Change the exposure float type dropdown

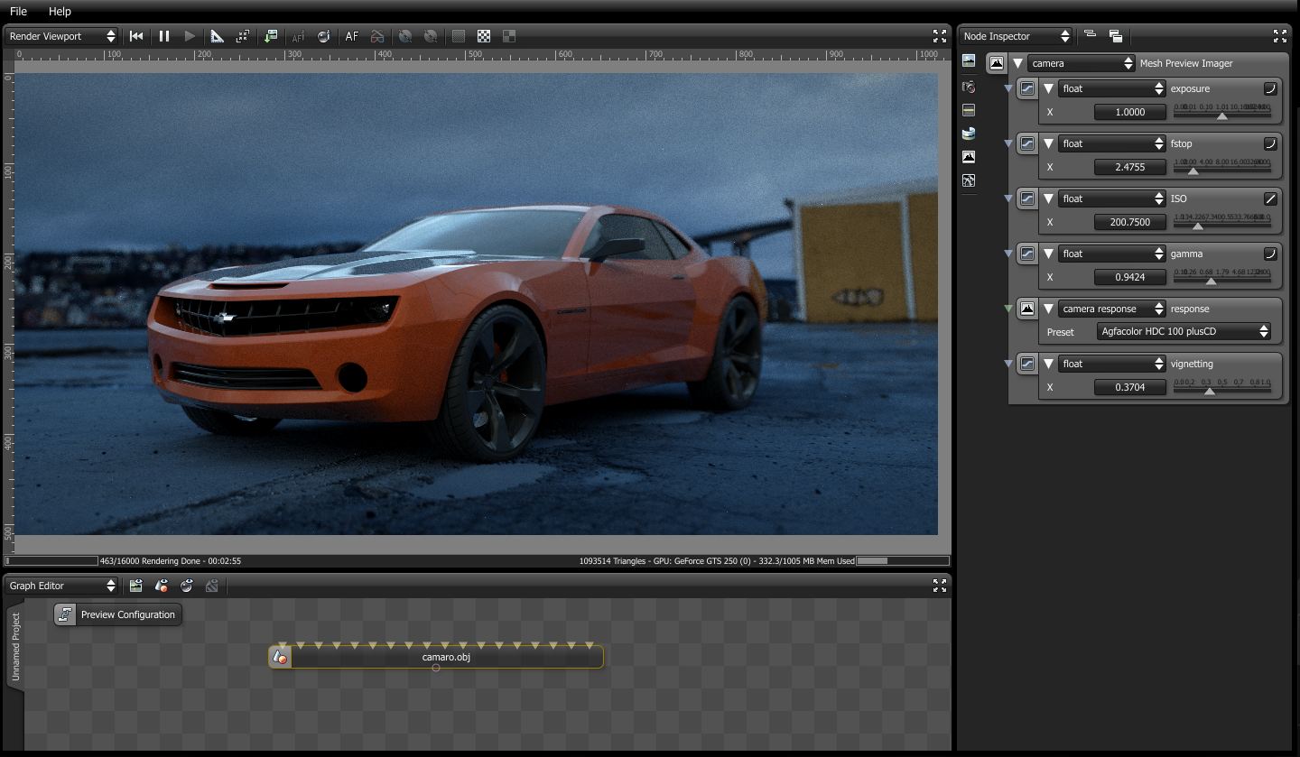coord(1112,88)
